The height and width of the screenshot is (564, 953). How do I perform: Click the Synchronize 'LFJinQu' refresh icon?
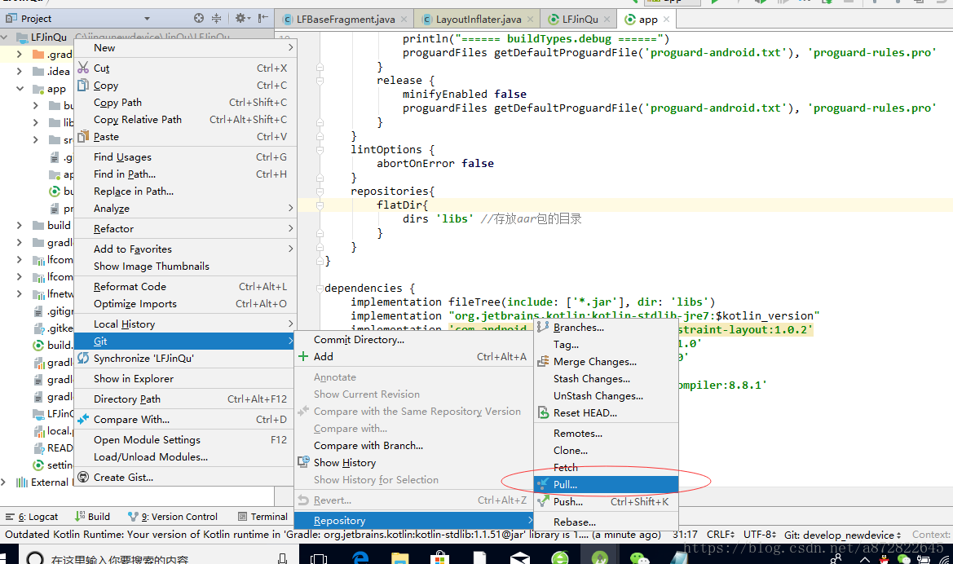83,358
